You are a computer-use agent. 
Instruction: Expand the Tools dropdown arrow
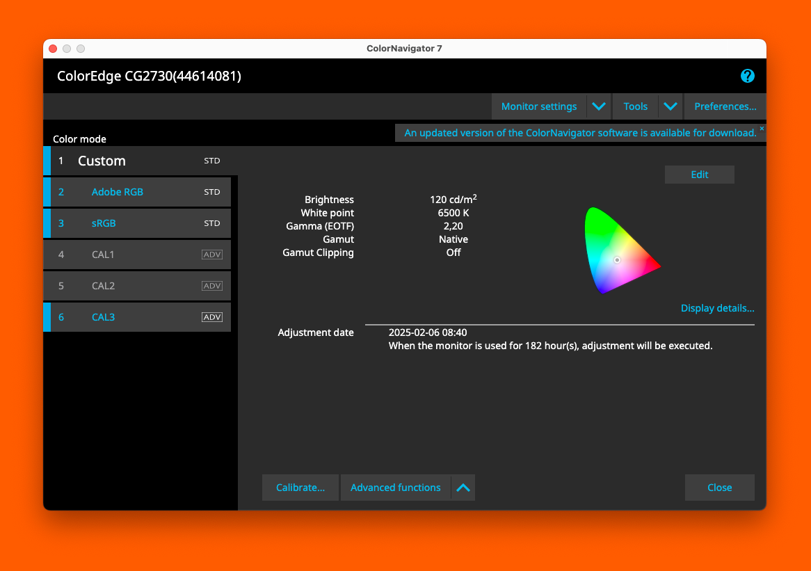(671, 106)
